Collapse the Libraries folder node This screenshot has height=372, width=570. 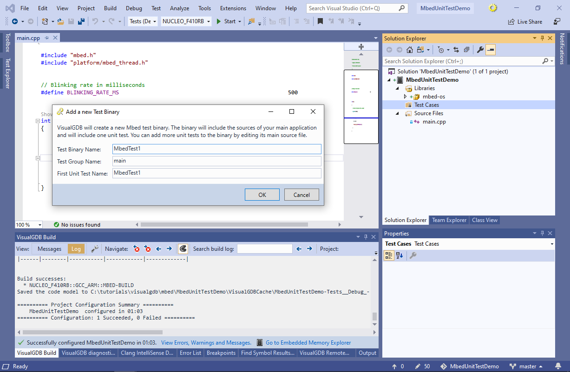pyautogui.click(x=397, y=88)
